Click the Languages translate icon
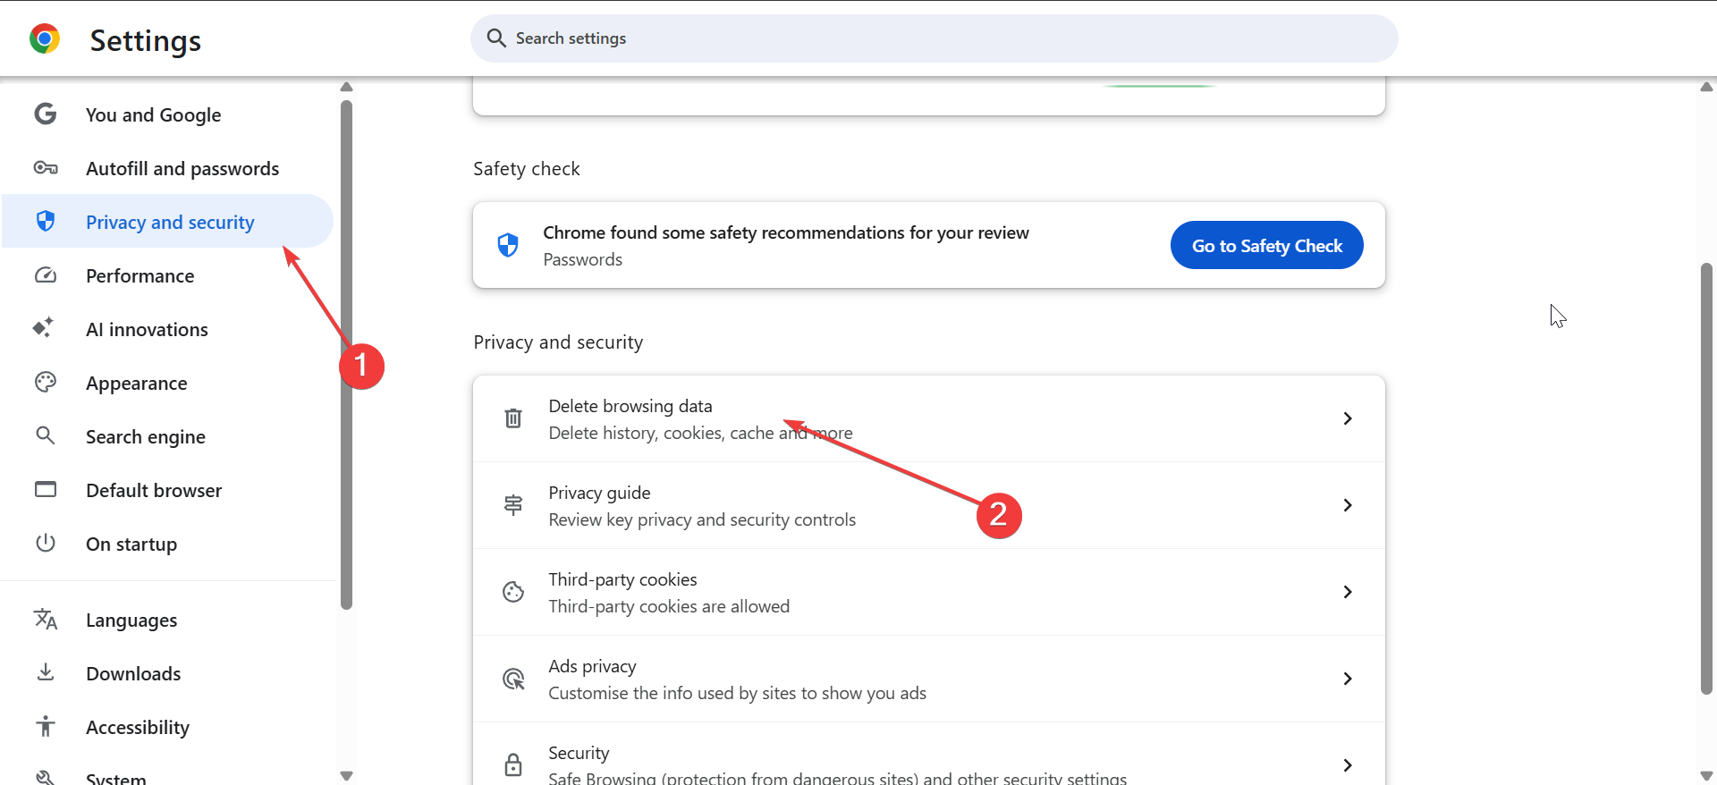Image resolution: width=1717 pixels, height=785 pixels. 46,619
